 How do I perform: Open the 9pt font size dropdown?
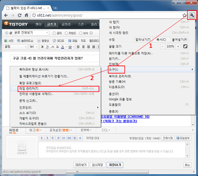(33, 47)
